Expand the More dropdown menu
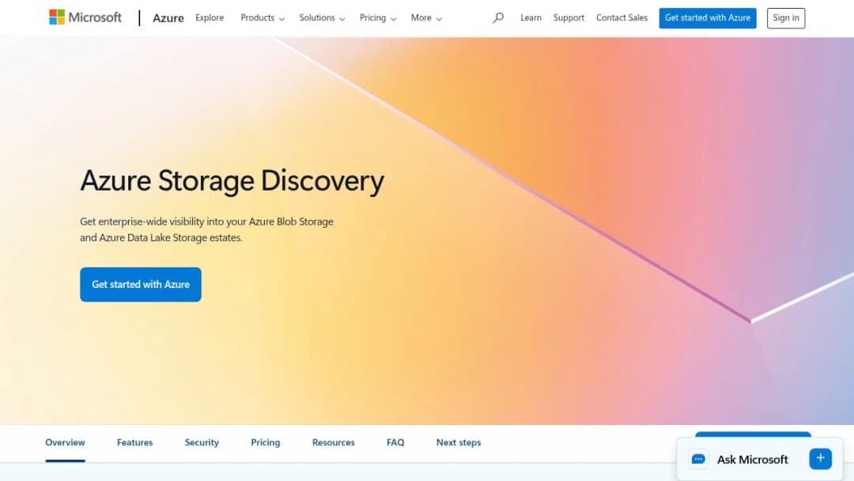This screenshot has height=481, width=854. click(x=426, y=17)
